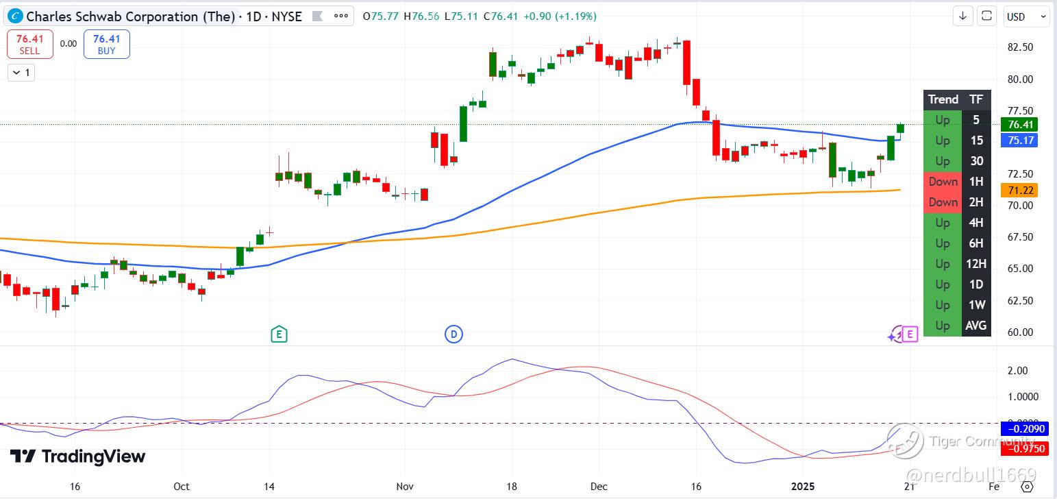Click the green E earnings marker
Screen dimensions: 1057x499
[278, 334]
